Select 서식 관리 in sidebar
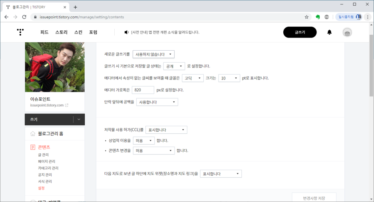The image size is (374, 202). tap(45, 181)
